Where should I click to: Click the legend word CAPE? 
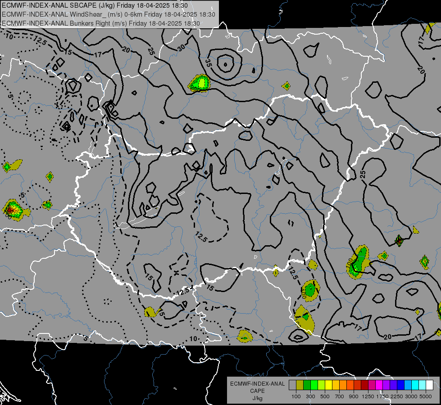click(257, 391)
